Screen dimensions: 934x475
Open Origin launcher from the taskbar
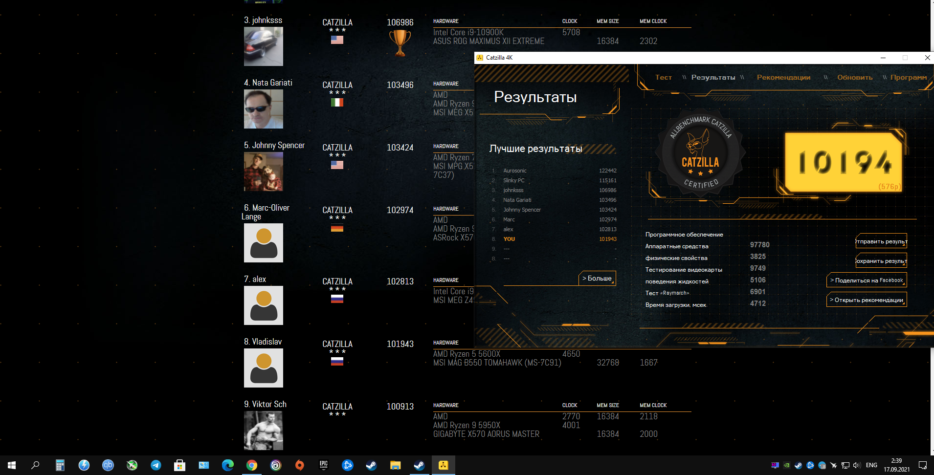click(x=300, y=465)
